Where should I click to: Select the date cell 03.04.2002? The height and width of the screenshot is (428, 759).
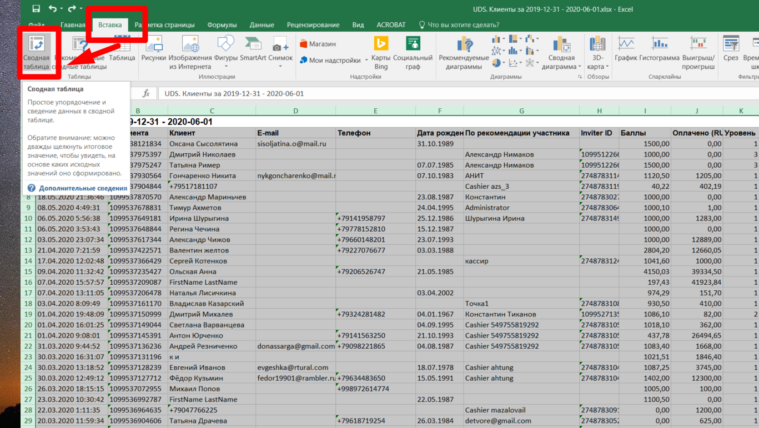pyautogui.click(x=440, y=293)
